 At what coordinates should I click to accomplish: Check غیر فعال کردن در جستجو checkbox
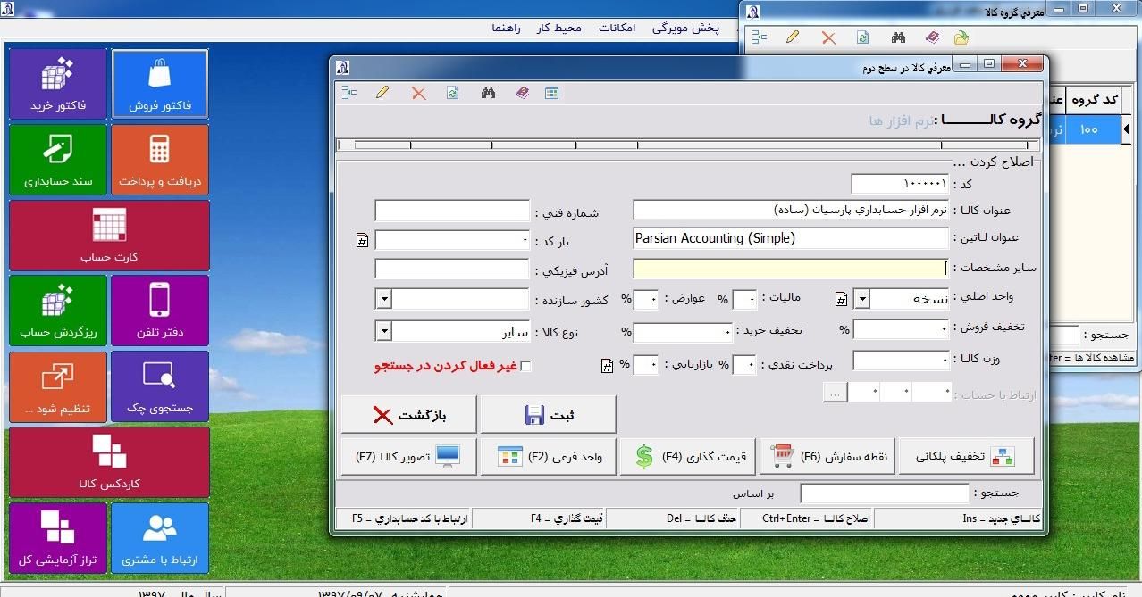(525, 366)
